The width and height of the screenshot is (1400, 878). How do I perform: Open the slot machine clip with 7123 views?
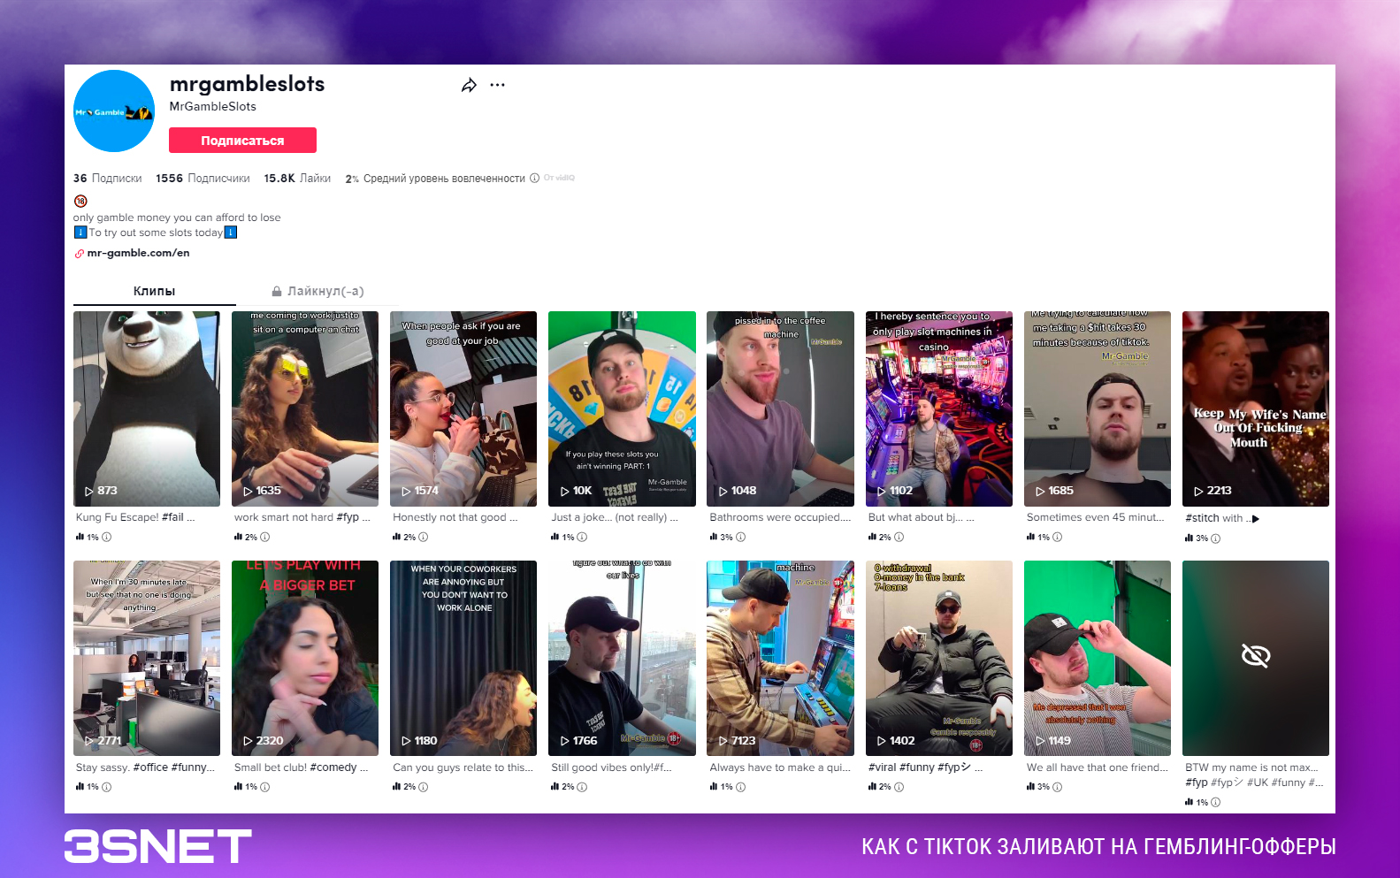pos(780,658)
